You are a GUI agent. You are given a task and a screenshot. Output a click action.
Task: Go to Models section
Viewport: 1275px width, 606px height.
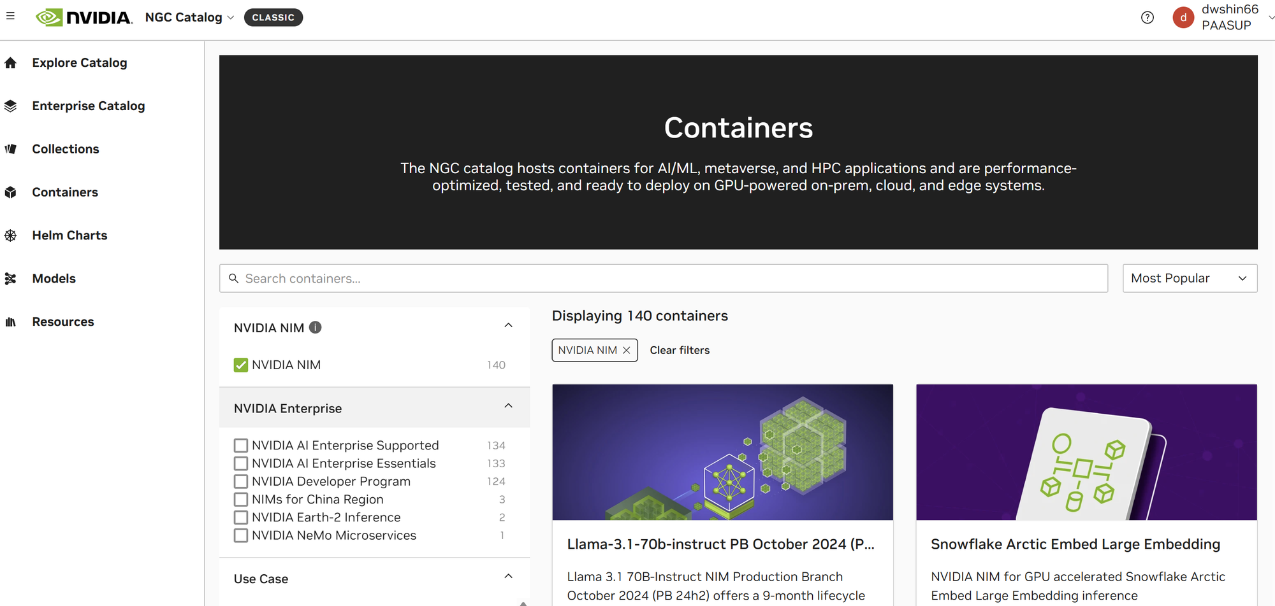click(x=54, y=279)
